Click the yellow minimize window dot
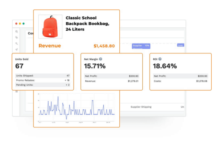219x142 pixels. (20, 23)
